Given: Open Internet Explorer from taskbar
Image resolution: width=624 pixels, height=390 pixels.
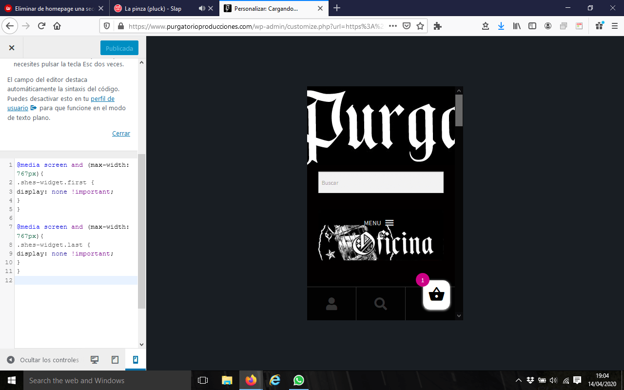Looking at the screenshot, I should [275, 380].
